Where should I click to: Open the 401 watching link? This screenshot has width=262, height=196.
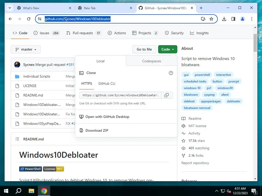point(195,148)
